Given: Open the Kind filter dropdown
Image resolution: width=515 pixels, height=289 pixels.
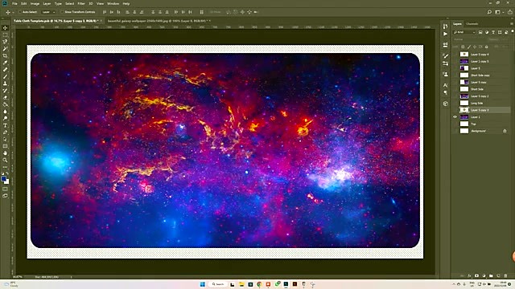Looking at the screenshot, I should tap(464, 32).
